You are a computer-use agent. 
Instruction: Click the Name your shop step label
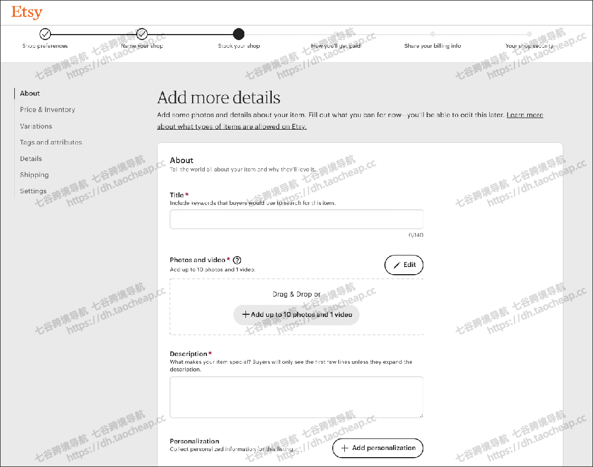142,46
